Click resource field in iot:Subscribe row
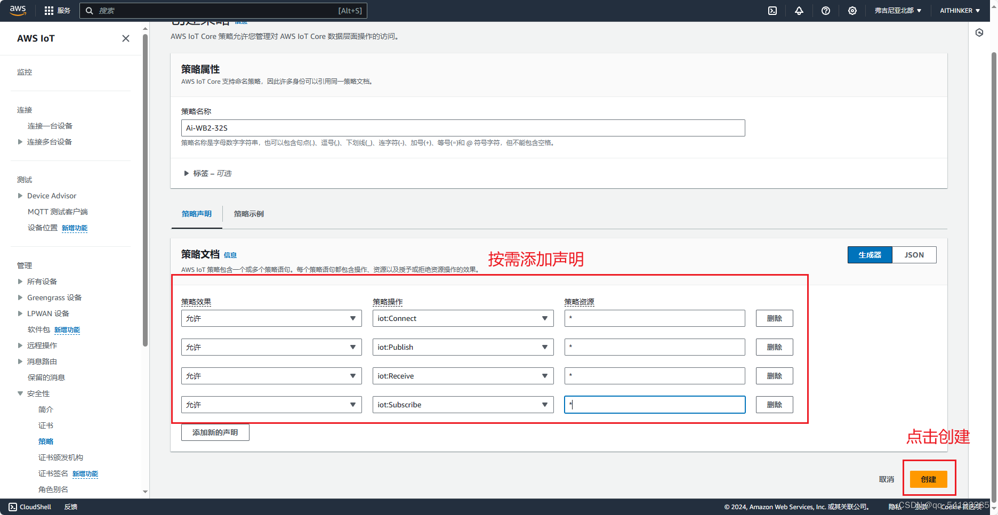Screen dimensions: 998x515 655,405
